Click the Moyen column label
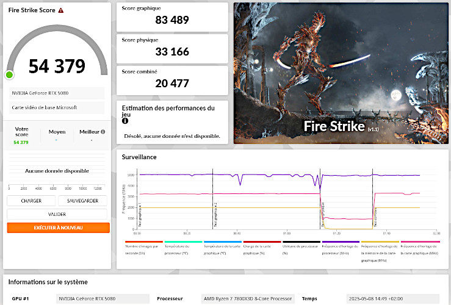451x305 pixels. pos(57,132)
